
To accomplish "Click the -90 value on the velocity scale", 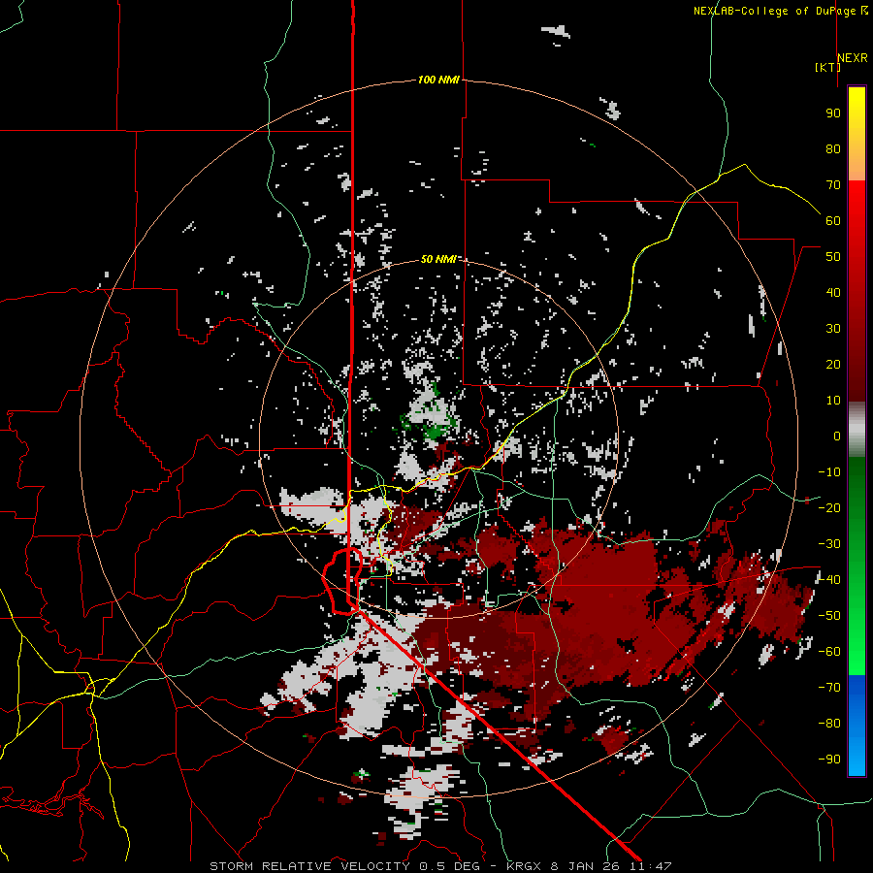I will [829, 760].
